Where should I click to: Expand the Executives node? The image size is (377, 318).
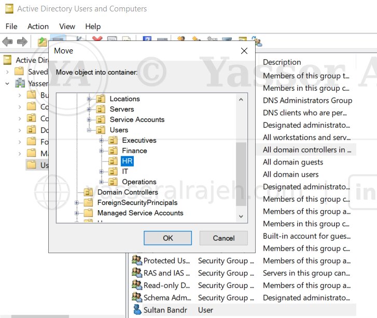[101, 140]
